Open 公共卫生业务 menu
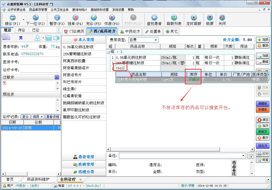 60,10
